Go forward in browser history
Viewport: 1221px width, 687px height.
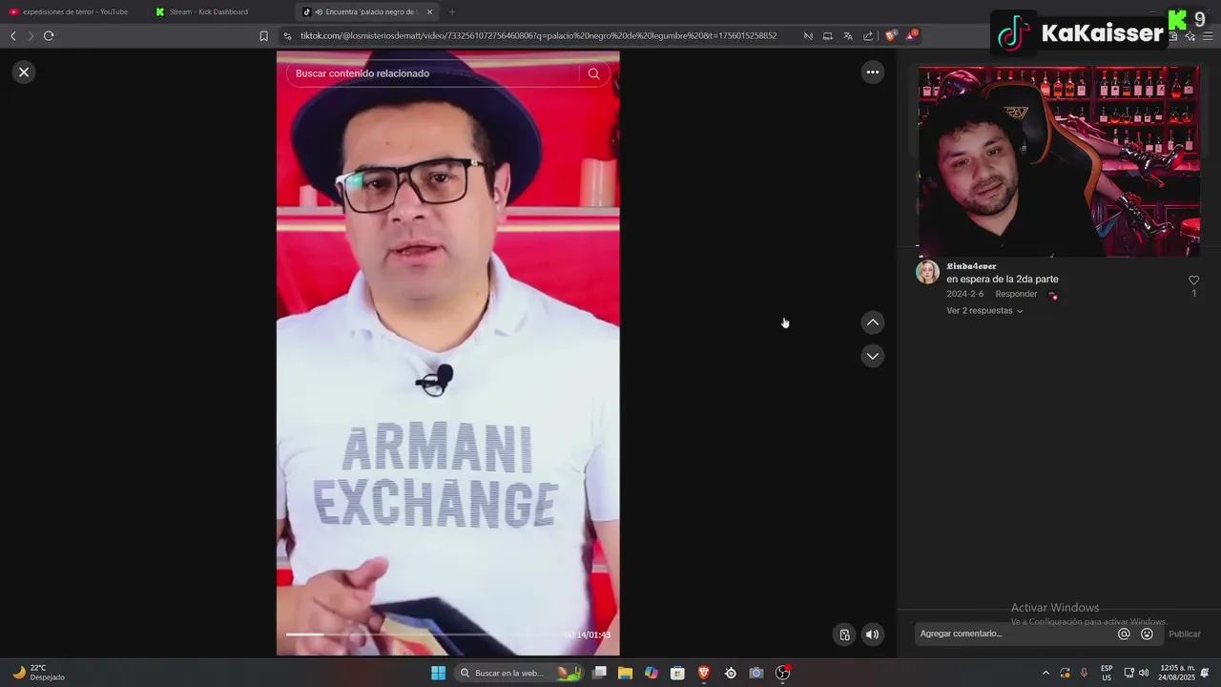point(31,35)
